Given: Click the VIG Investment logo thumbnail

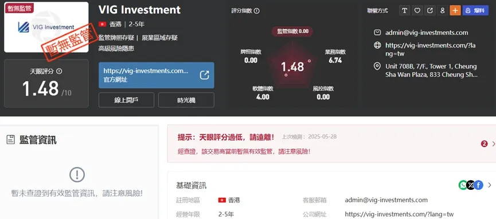Looking at the screenshot, I should coord(46,27).
